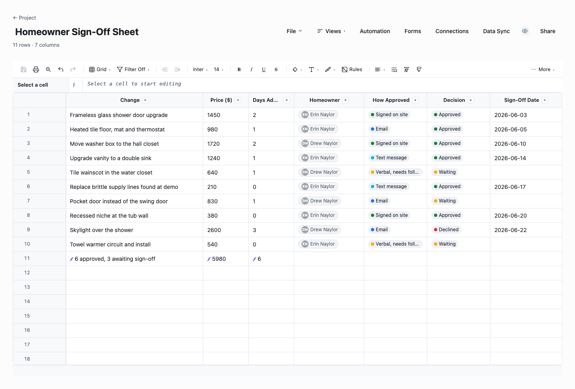575x389 pixels.
Task: Open the File menu
Action: [294, 31]
